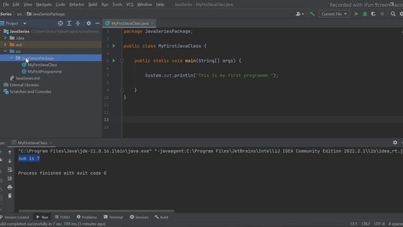Open the Window menu
The width and height of the screenshot is (403, 227).
[x=144, y=4]
